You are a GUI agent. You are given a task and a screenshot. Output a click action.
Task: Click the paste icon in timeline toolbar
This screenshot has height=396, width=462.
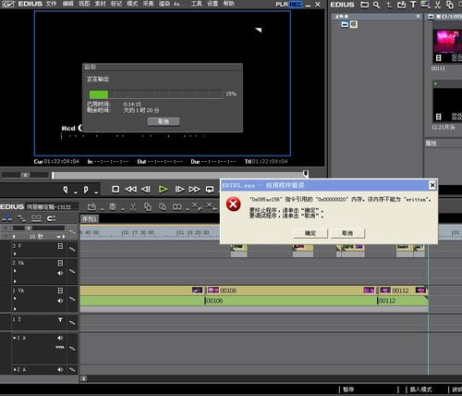(163, 207)
